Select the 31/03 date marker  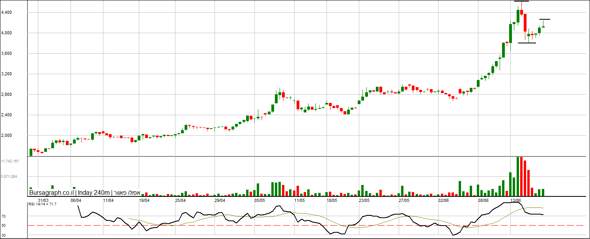click(x=43, y=200)
